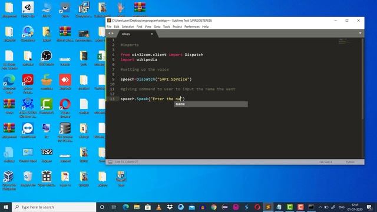Close the wiki.py tab
The height and width of the screenshot is (212, 377).
click(152, 34)
